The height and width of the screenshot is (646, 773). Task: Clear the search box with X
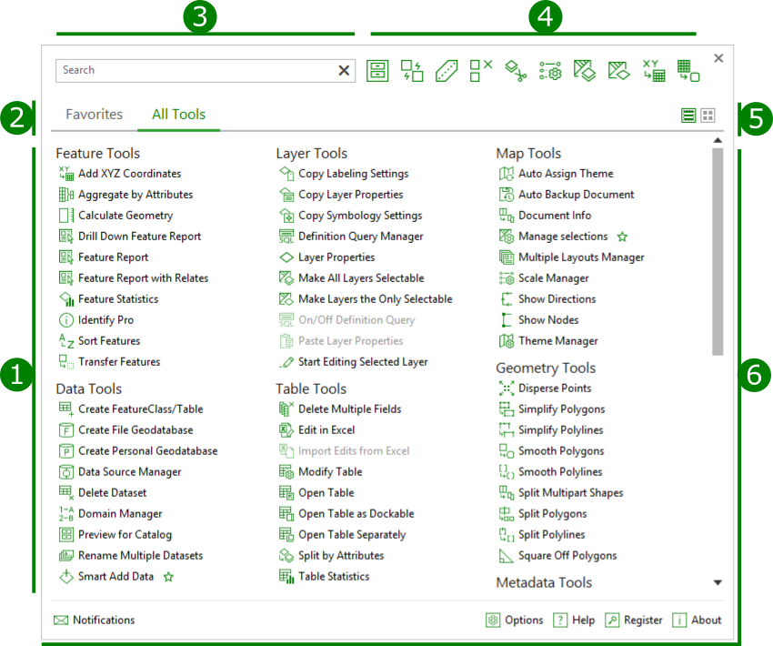(344, 71)
